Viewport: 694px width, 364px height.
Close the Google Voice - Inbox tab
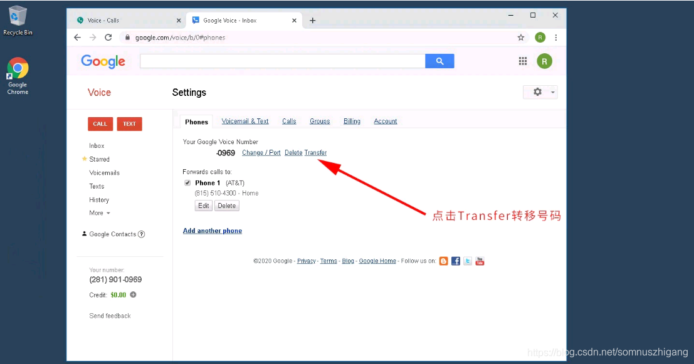[294, 20]
